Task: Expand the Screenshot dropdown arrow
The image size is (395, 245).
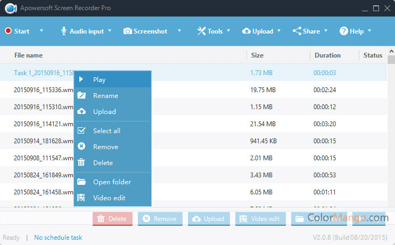Action: pos(179,31)
